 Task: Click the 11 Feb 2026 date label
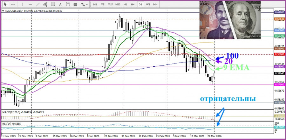pyautogui.click(x=146, y=137)
